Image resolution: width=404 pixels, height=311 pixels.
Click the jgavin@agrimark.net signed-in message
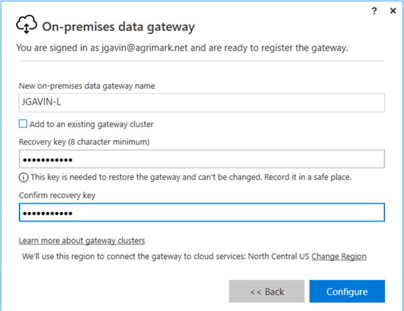coord(182,48)
